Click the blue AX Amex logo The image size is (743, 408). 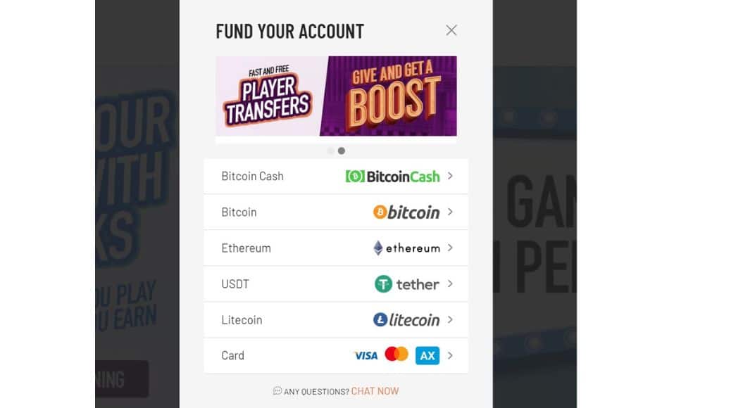point(427,355)
